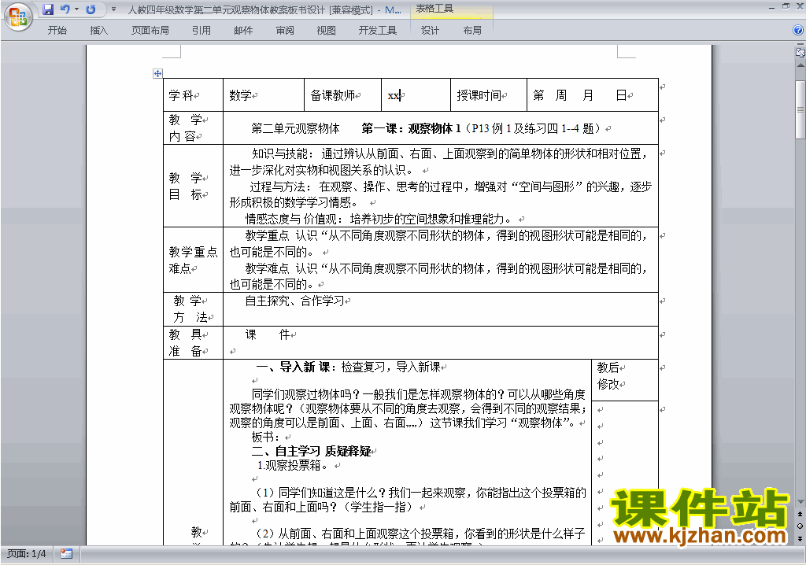Click the 教具准备 label cell

pyautogui.click(x=194, y=342)
